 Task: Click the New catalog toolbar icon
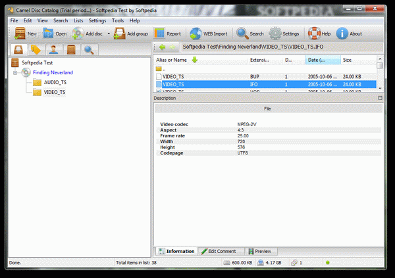click(x=18, y=34)
